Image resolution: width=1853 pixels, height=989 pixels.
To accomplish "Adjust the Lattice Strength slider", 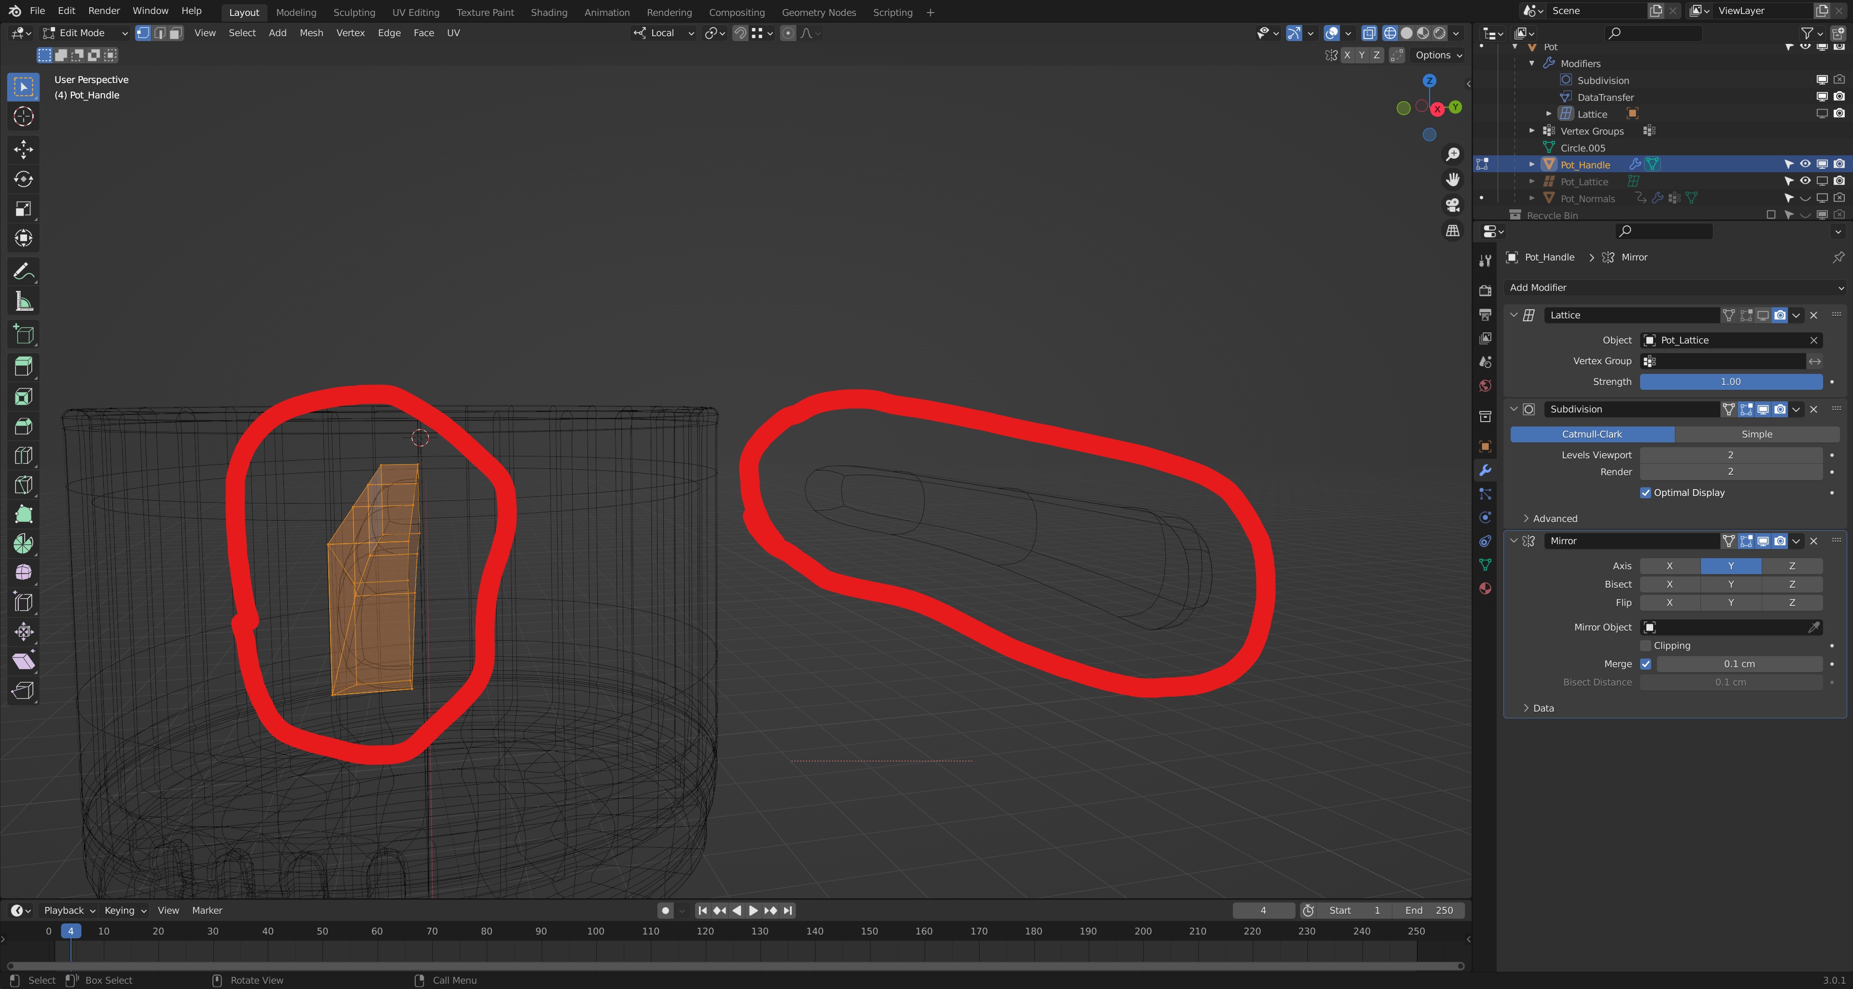I will pyautogui.click(x=1730, y=382).
